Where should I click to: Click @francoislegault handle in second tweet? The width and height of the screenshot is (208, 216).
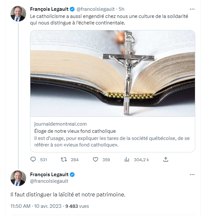click(49, 181)
